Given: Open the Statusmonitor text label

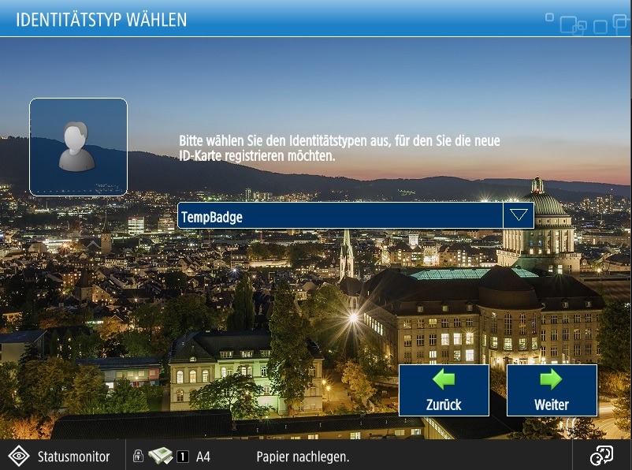Looking at the screenshot, I should [x=72, y=457].
